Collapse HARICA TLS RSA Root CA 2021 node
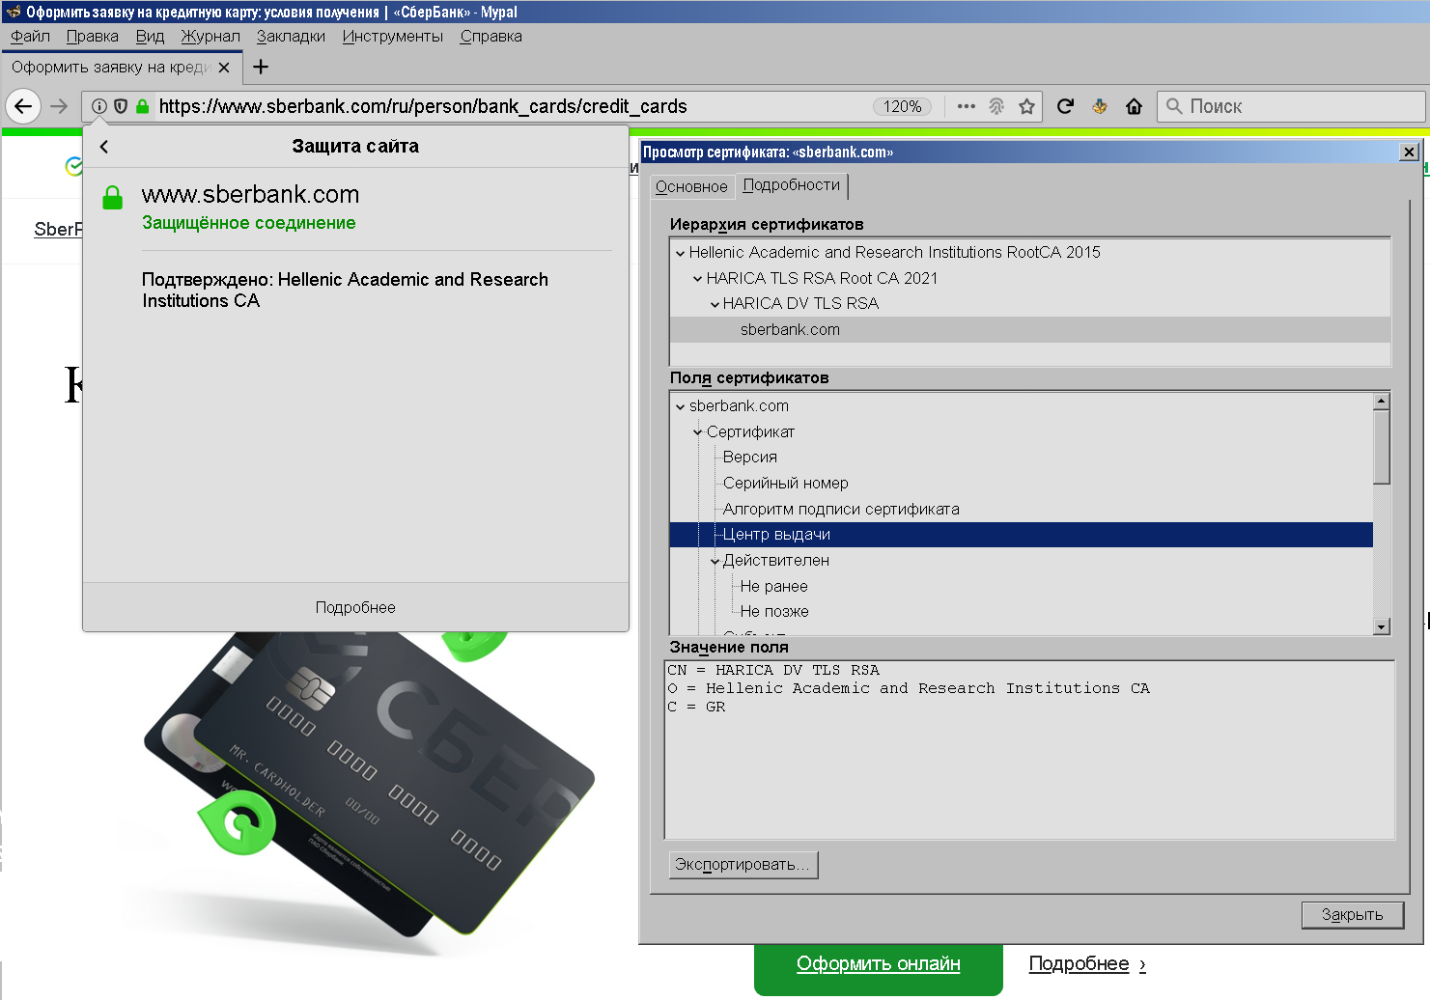 (x=697, y=279)
